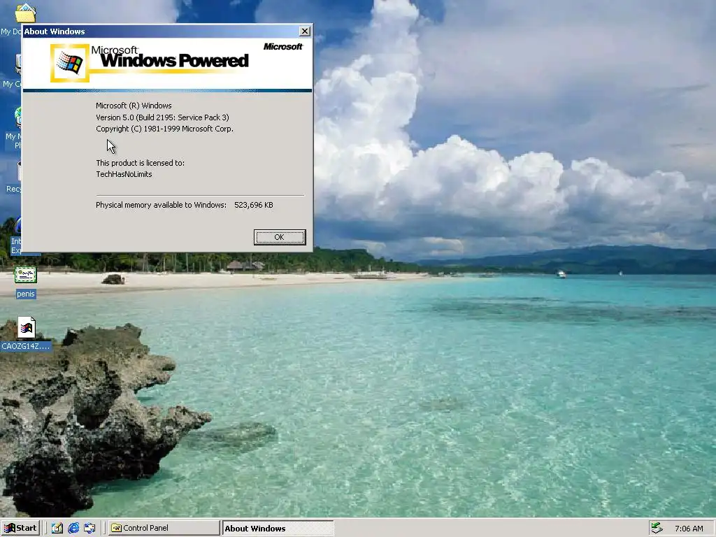Click the 'Copyright (C) 1981-1999 Microsoft Corp.' line
716x537 pixels.
click(x=164, y=129)
